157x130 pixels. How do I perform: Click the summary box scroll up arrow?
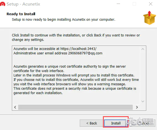pos(143,49)
